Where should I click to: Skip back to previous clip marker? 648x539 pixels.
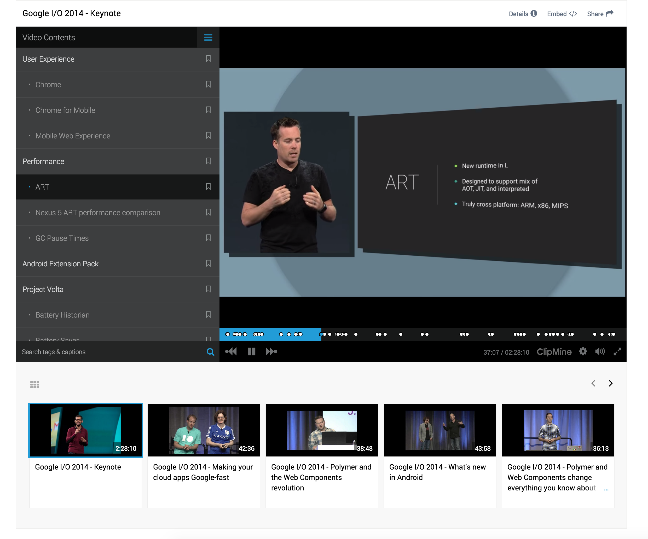point(231,351)
